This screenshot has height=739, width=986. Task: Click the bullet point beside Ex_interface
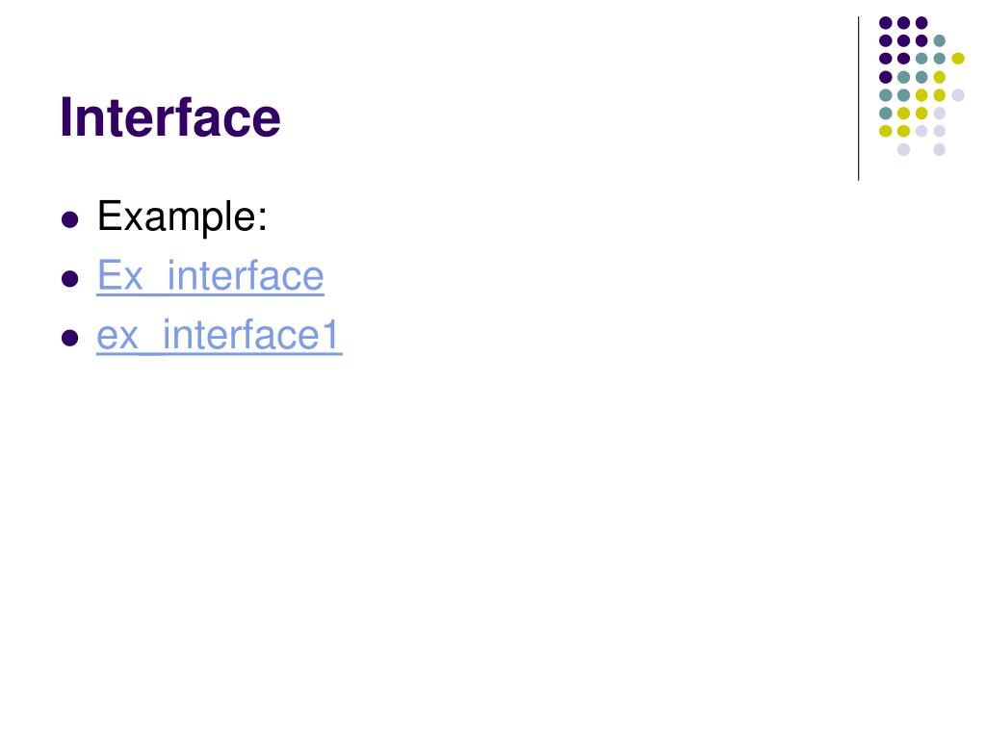pos(69,278)
